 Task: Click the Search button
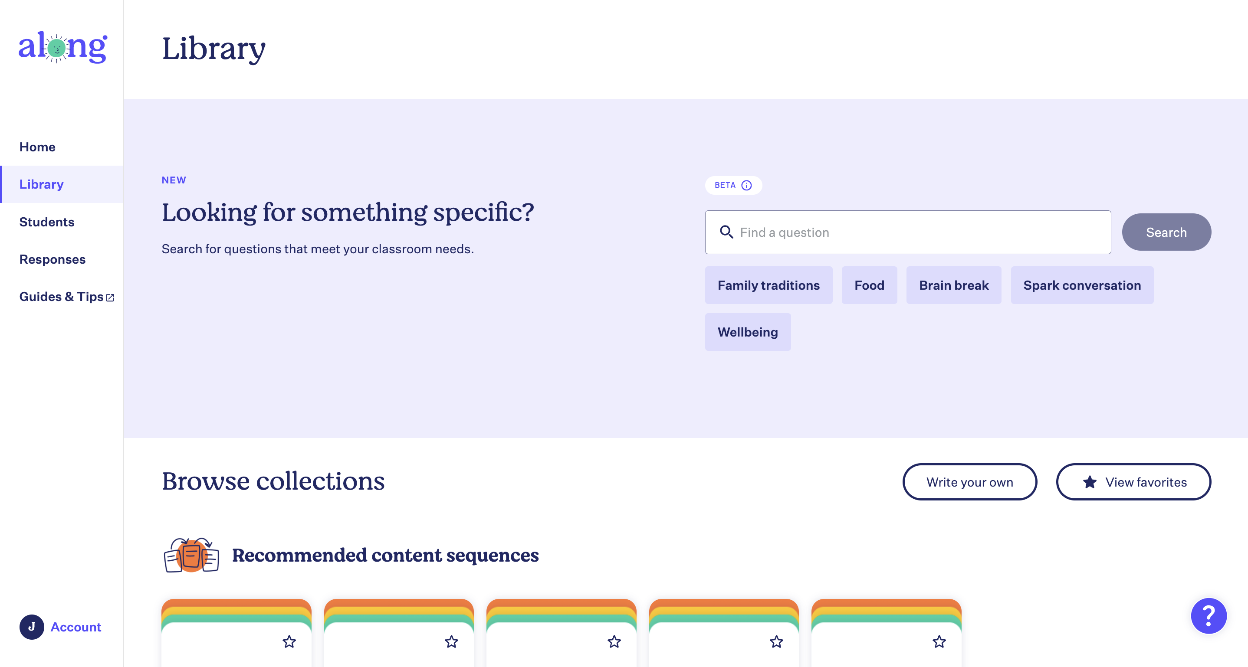(1166, 232)
